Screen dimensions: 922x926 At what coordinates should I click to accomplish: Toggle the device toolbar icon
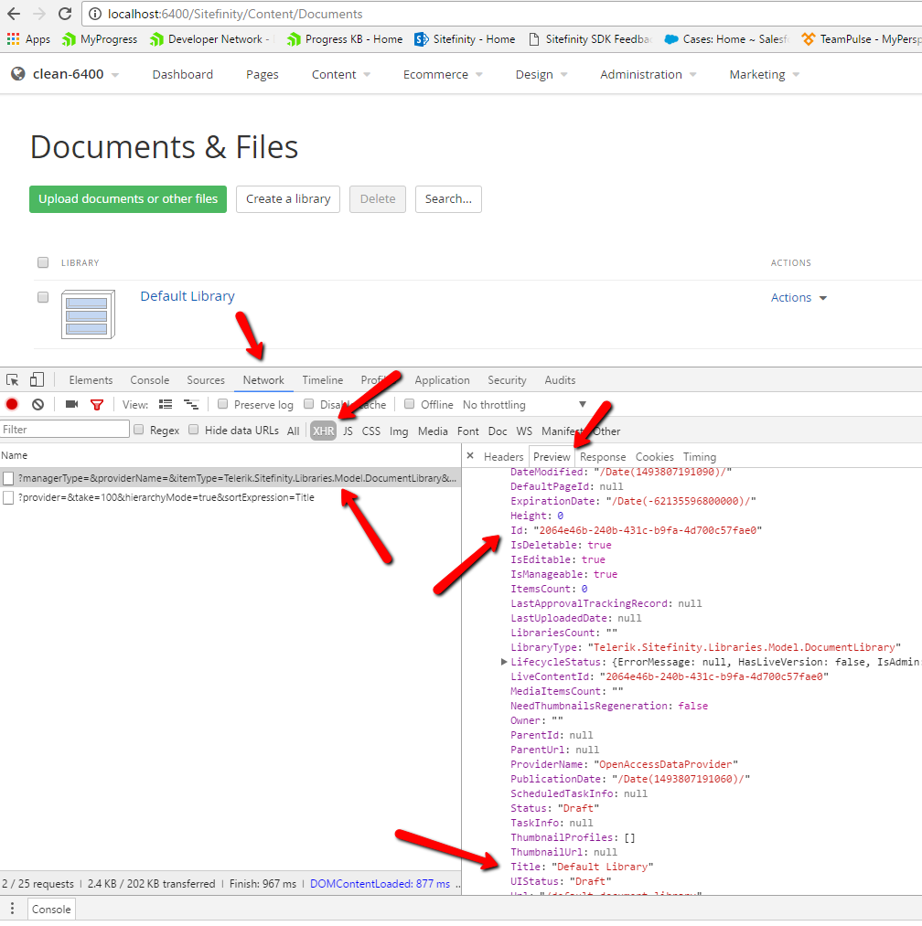pyautogui.click(x=36, y=378)
